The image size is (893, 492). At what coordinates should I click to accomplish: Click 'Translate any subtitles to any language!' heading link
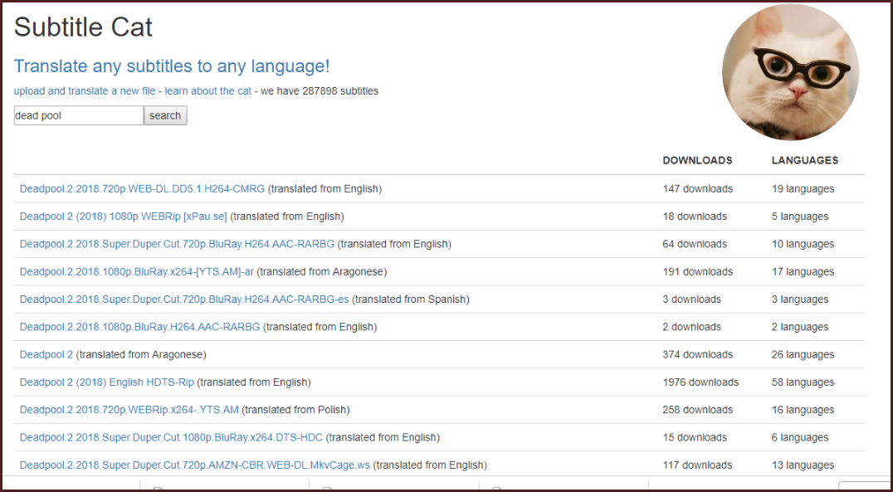172,66
